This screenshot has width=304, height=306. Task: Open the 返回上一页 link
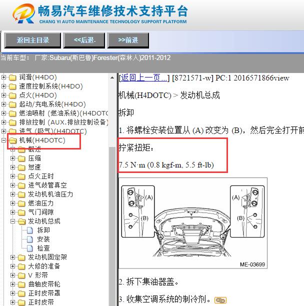click(144, 78)
